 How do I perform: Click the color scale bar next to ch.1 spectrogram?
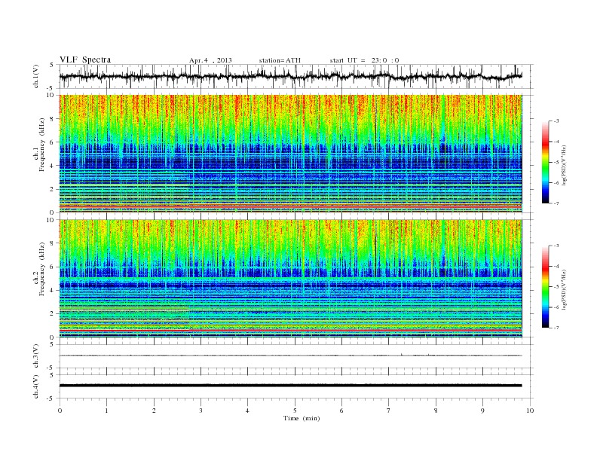(x=546, y=162)
